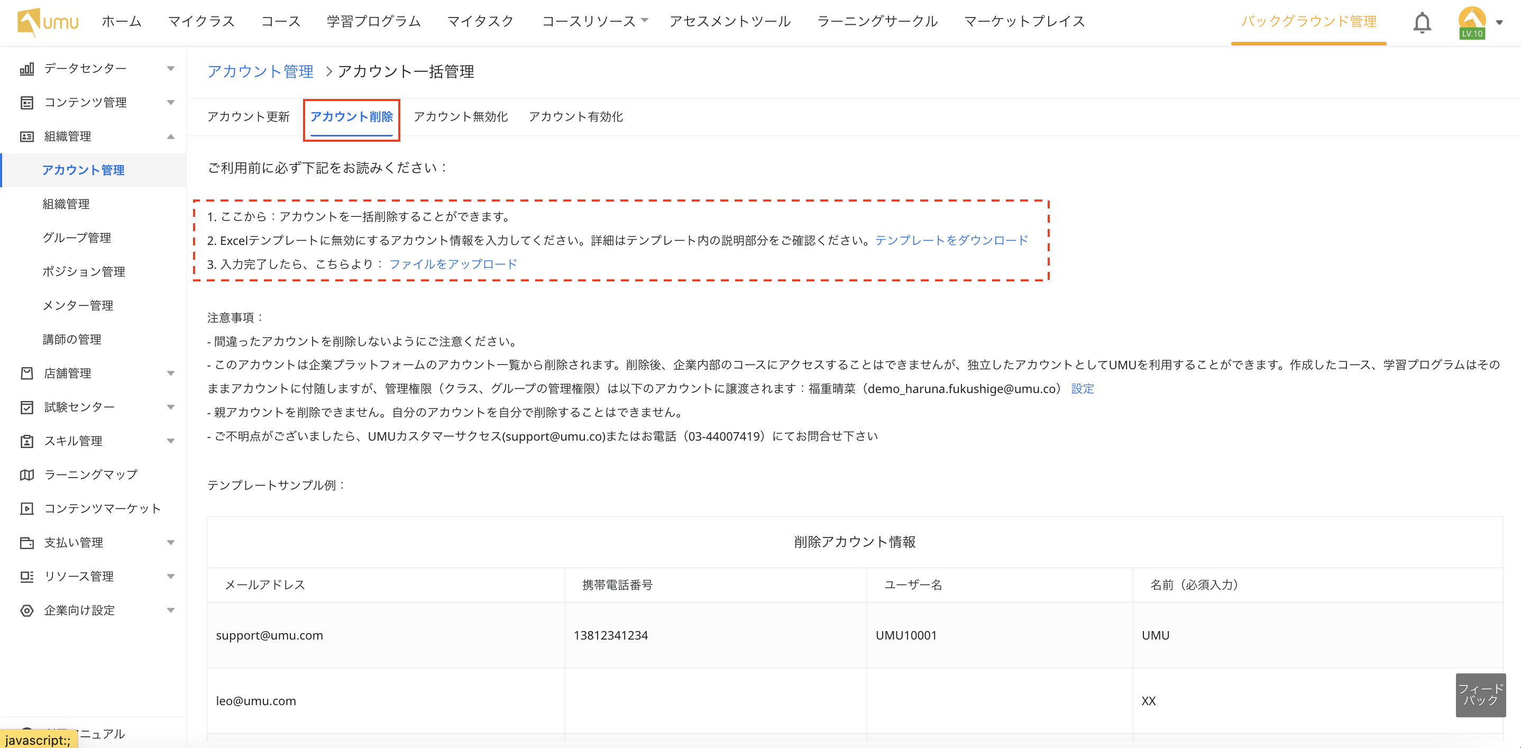Collapse the 組織管理 sidebar section

(171, 136)
